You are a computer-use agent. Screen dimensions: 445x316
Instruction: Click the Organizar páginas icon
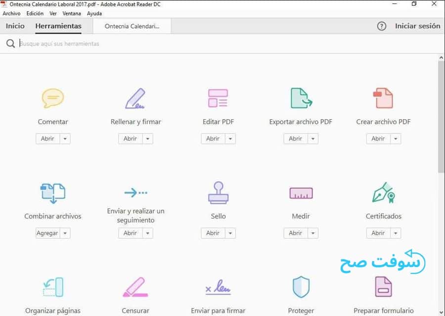point(53,287)
